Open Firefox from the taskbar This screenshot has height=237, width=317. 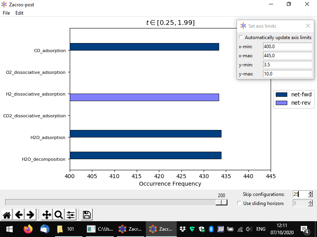pyautogui.click(x=28, y=229)
